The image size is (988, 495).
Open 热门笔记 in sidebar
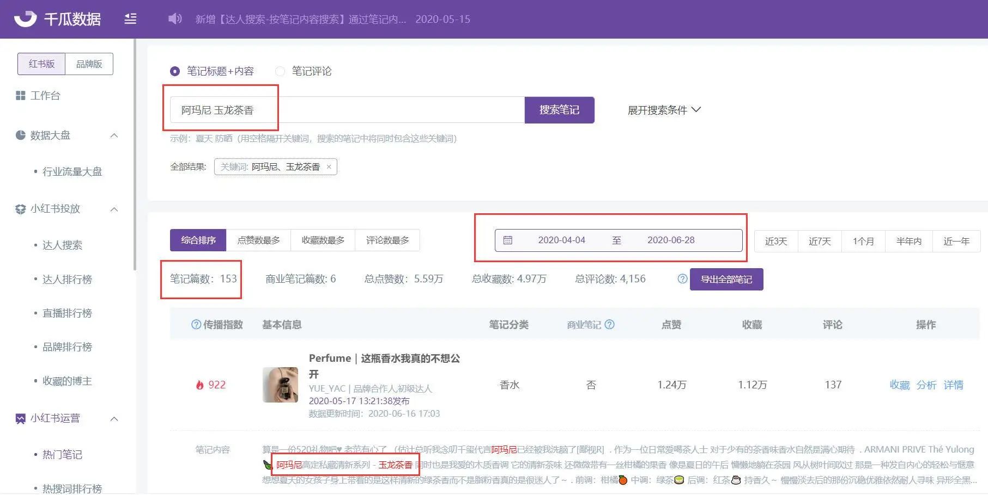(x=62, y=455)
